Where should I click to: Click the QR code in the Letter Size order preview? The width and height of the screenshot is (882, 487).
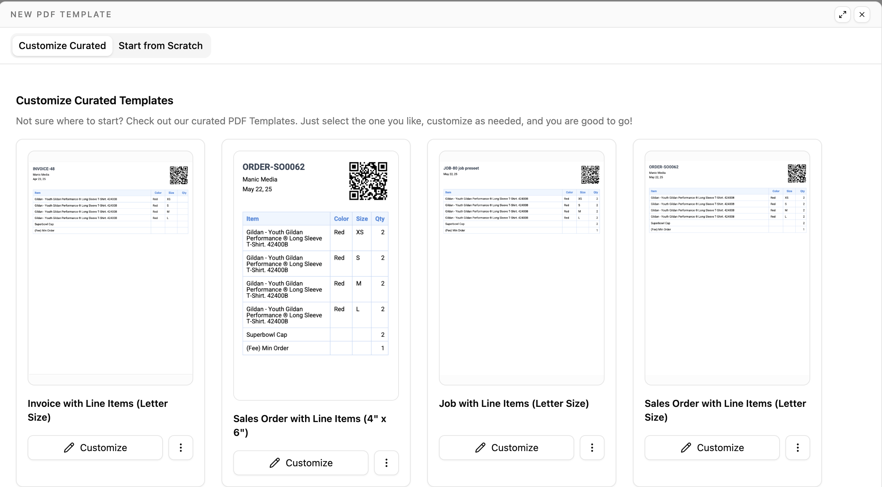(x=797, y=173)
